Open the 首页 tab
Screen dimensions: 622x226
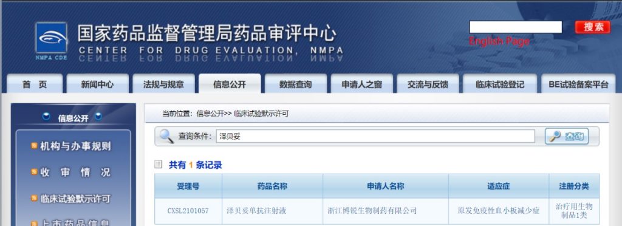(35, 84)
